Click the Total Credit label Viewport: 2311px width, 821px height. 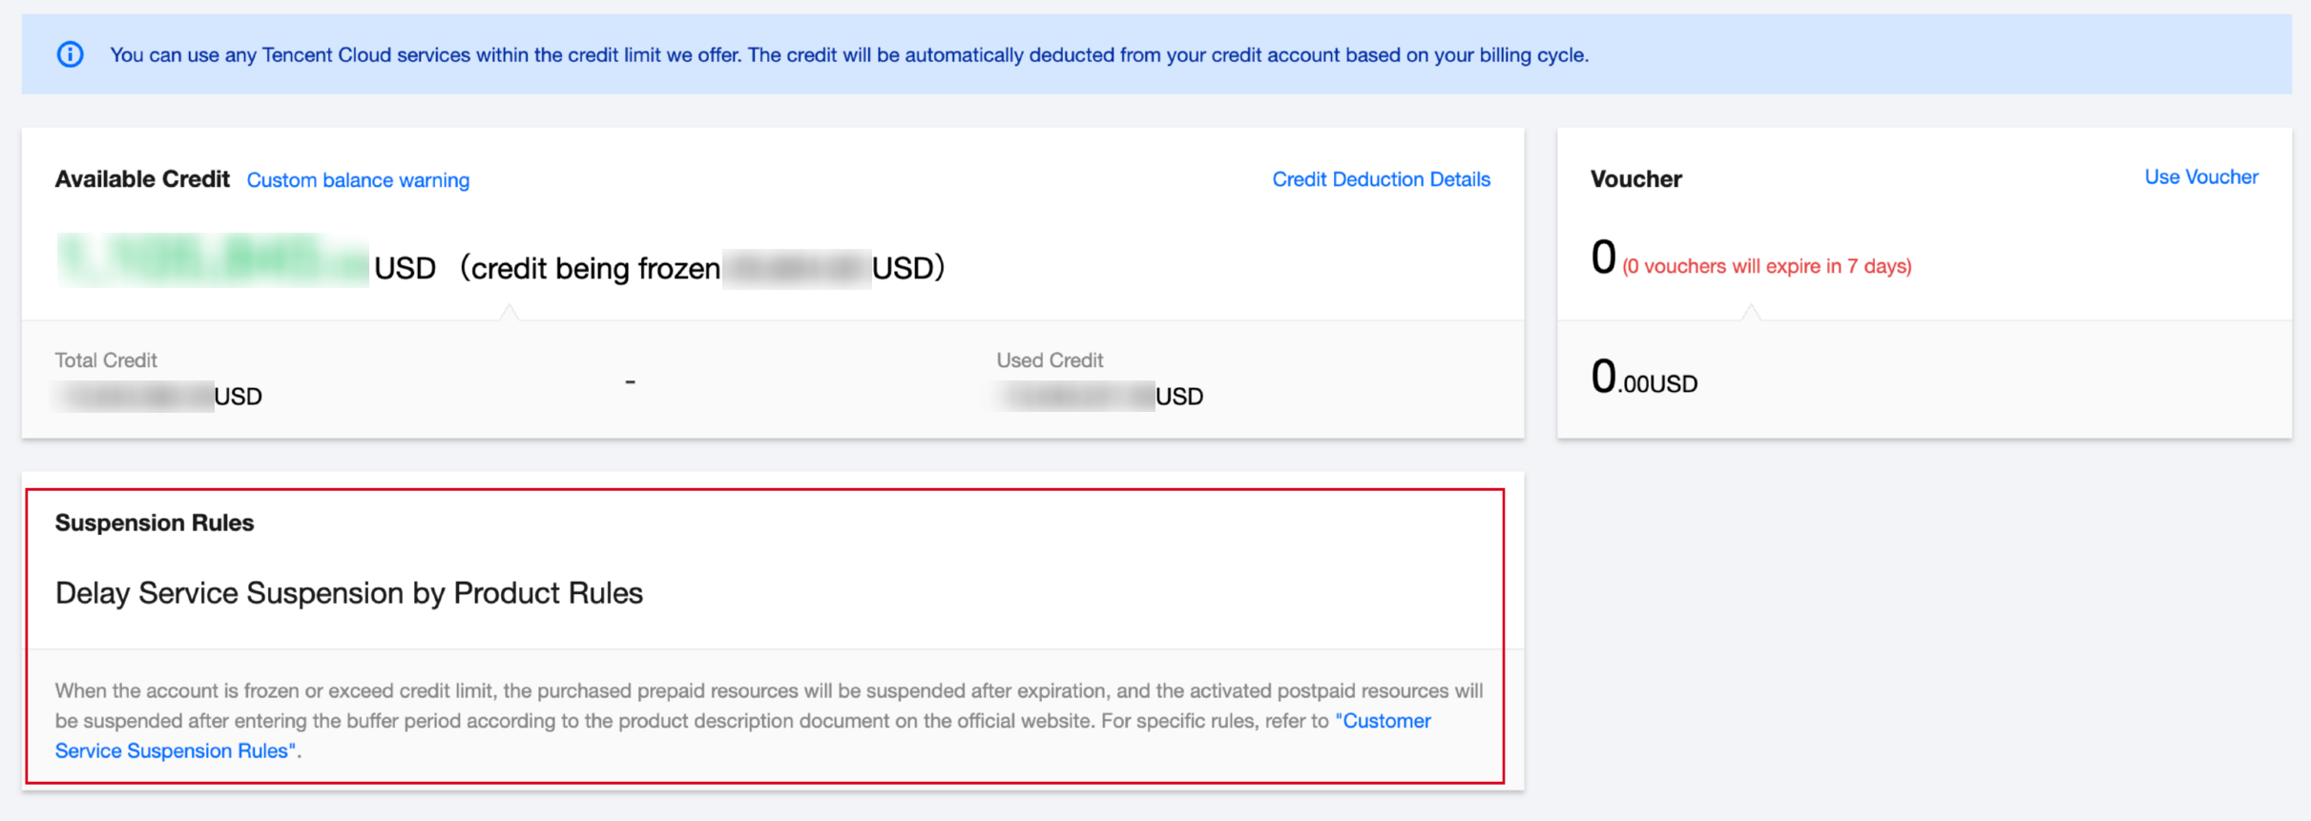pos(106,360)
